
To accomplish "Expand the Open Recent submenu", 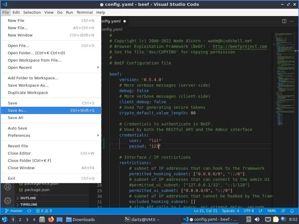I will pos(51,67).
